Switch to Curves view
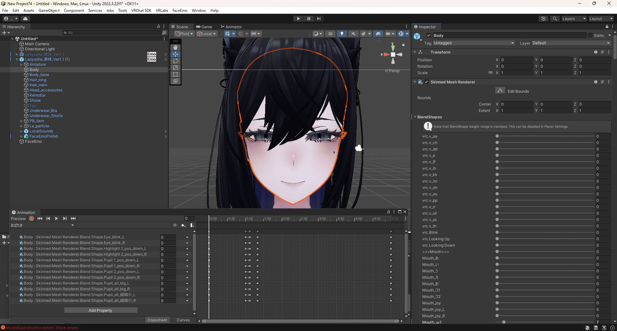The image size is (617, 331). click(183, 320)
